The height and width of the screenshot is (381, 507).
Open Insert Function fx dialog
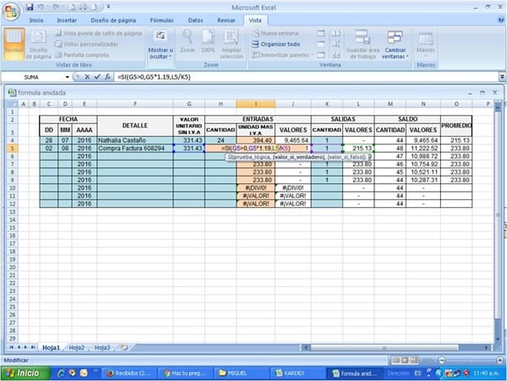coord(107,77)
